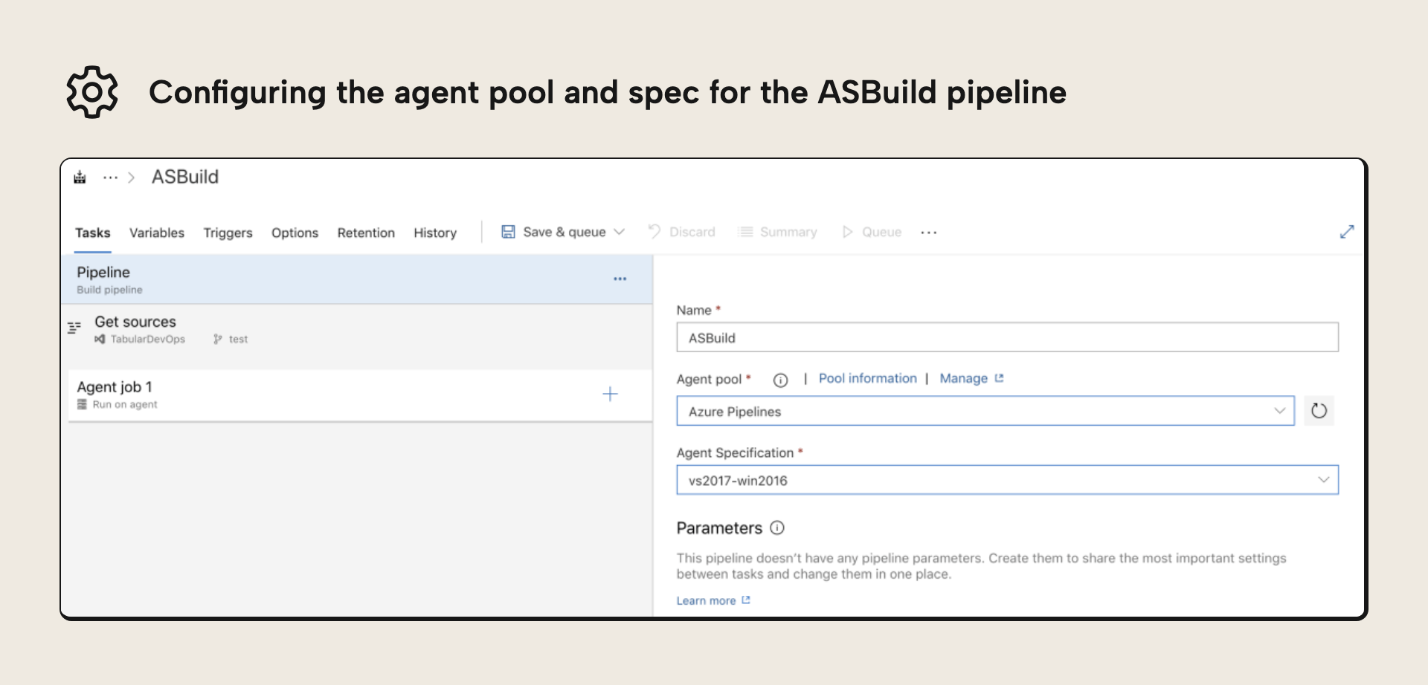Image resolution: width=1428 pixels, height=685 pixels.
Task: Toggle full screen expand icon
Action: tap(1347, 232)
